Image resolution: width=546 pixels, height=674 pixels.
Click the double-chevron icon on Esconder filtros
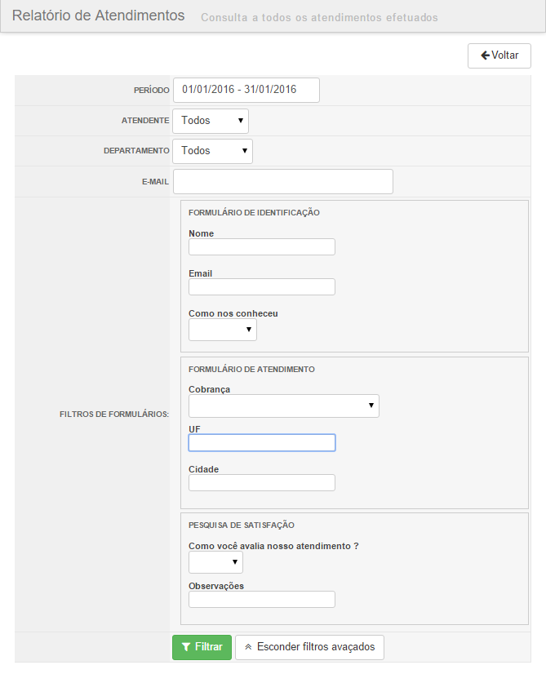tap(248, 647)
